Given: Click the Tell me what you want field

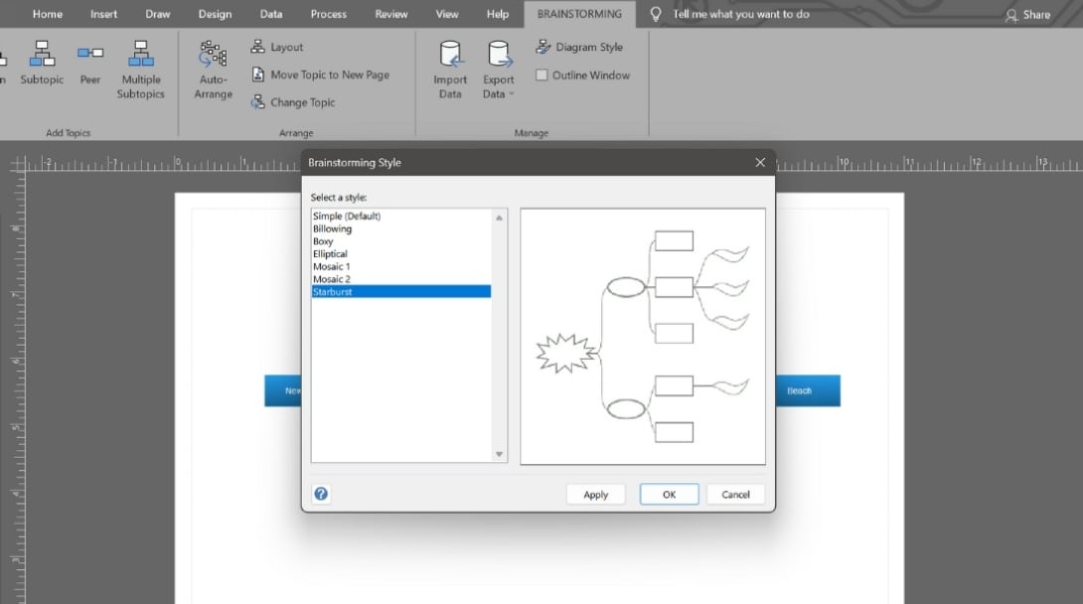Looking at the screenshot, I should pos(740,14).
